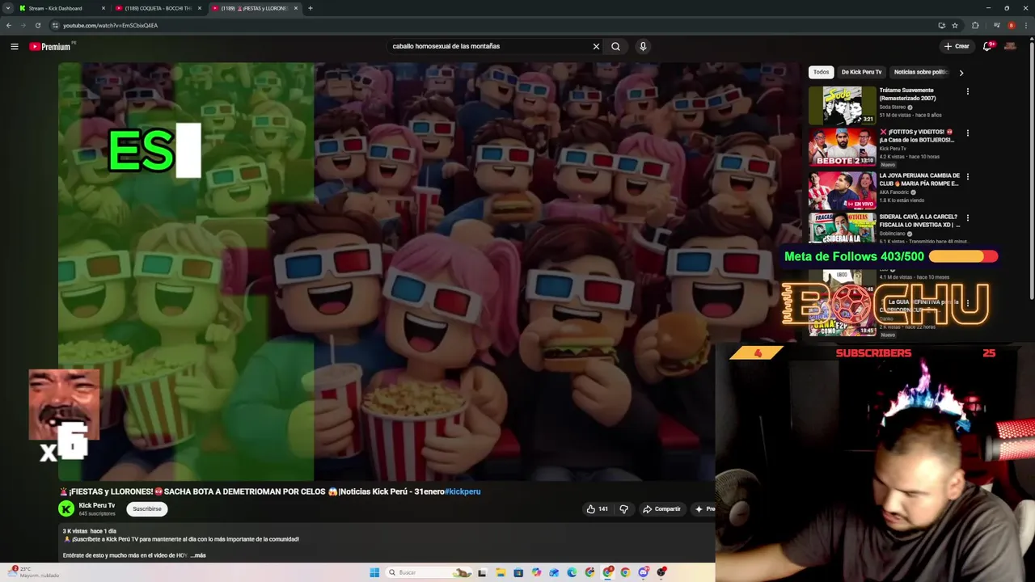
Task: View site information icon in address bar
Action: [x=55, y=25]
